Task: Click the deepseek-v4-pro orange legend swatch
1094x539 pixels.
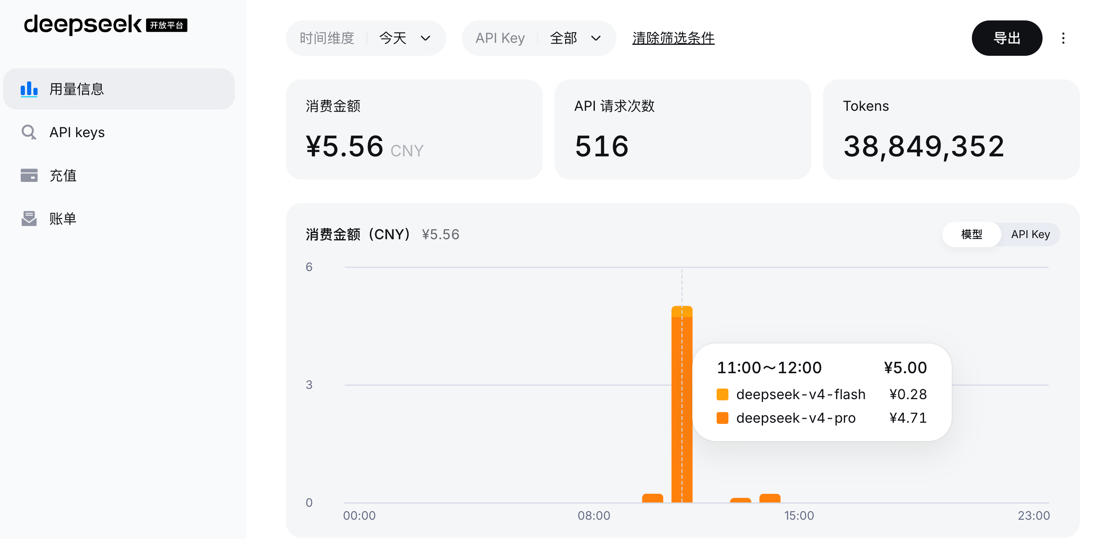Action: (722, 418)
